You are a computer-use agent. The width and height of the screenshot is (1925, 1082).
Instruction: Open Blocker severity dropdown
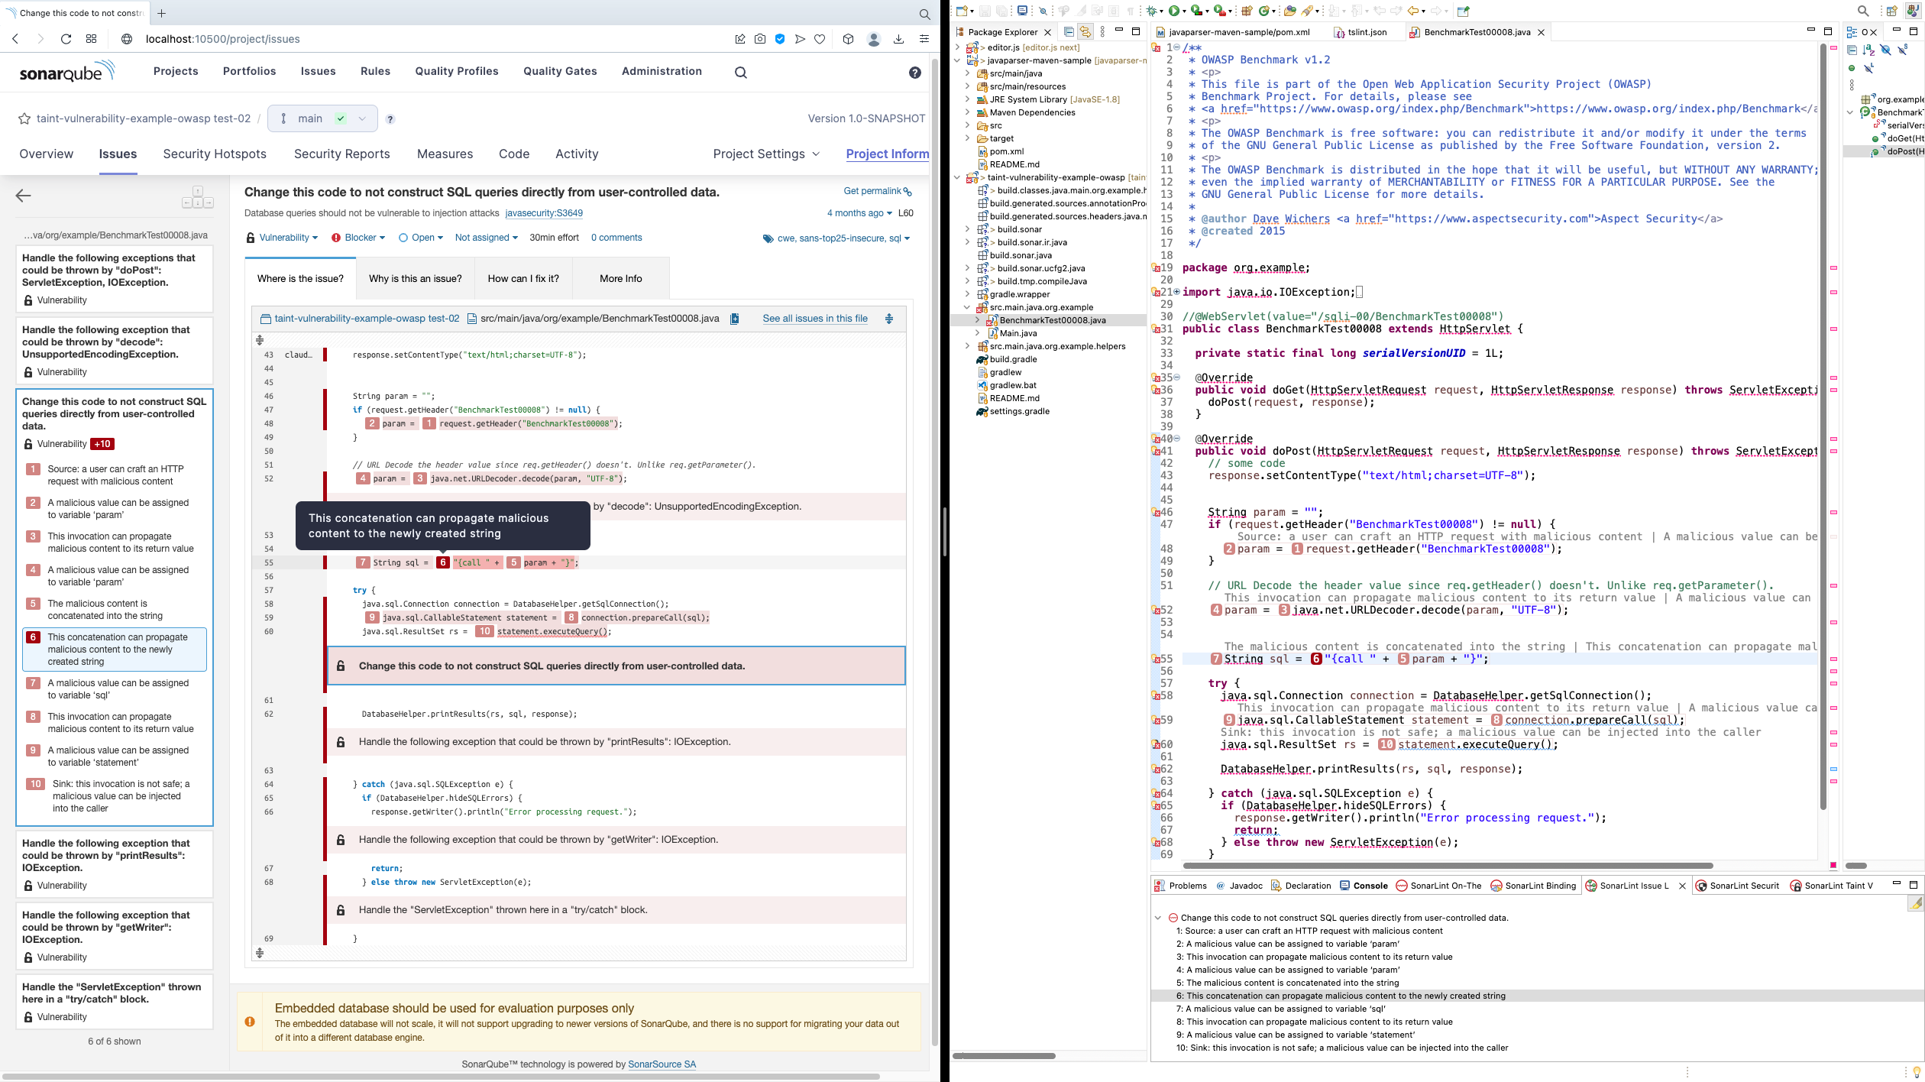click(358, 238)
